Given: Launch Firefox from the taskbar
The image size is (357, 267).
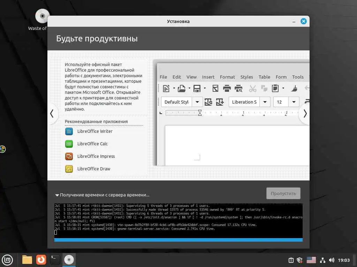Looking at the screenshot, I should coord(41,259).
